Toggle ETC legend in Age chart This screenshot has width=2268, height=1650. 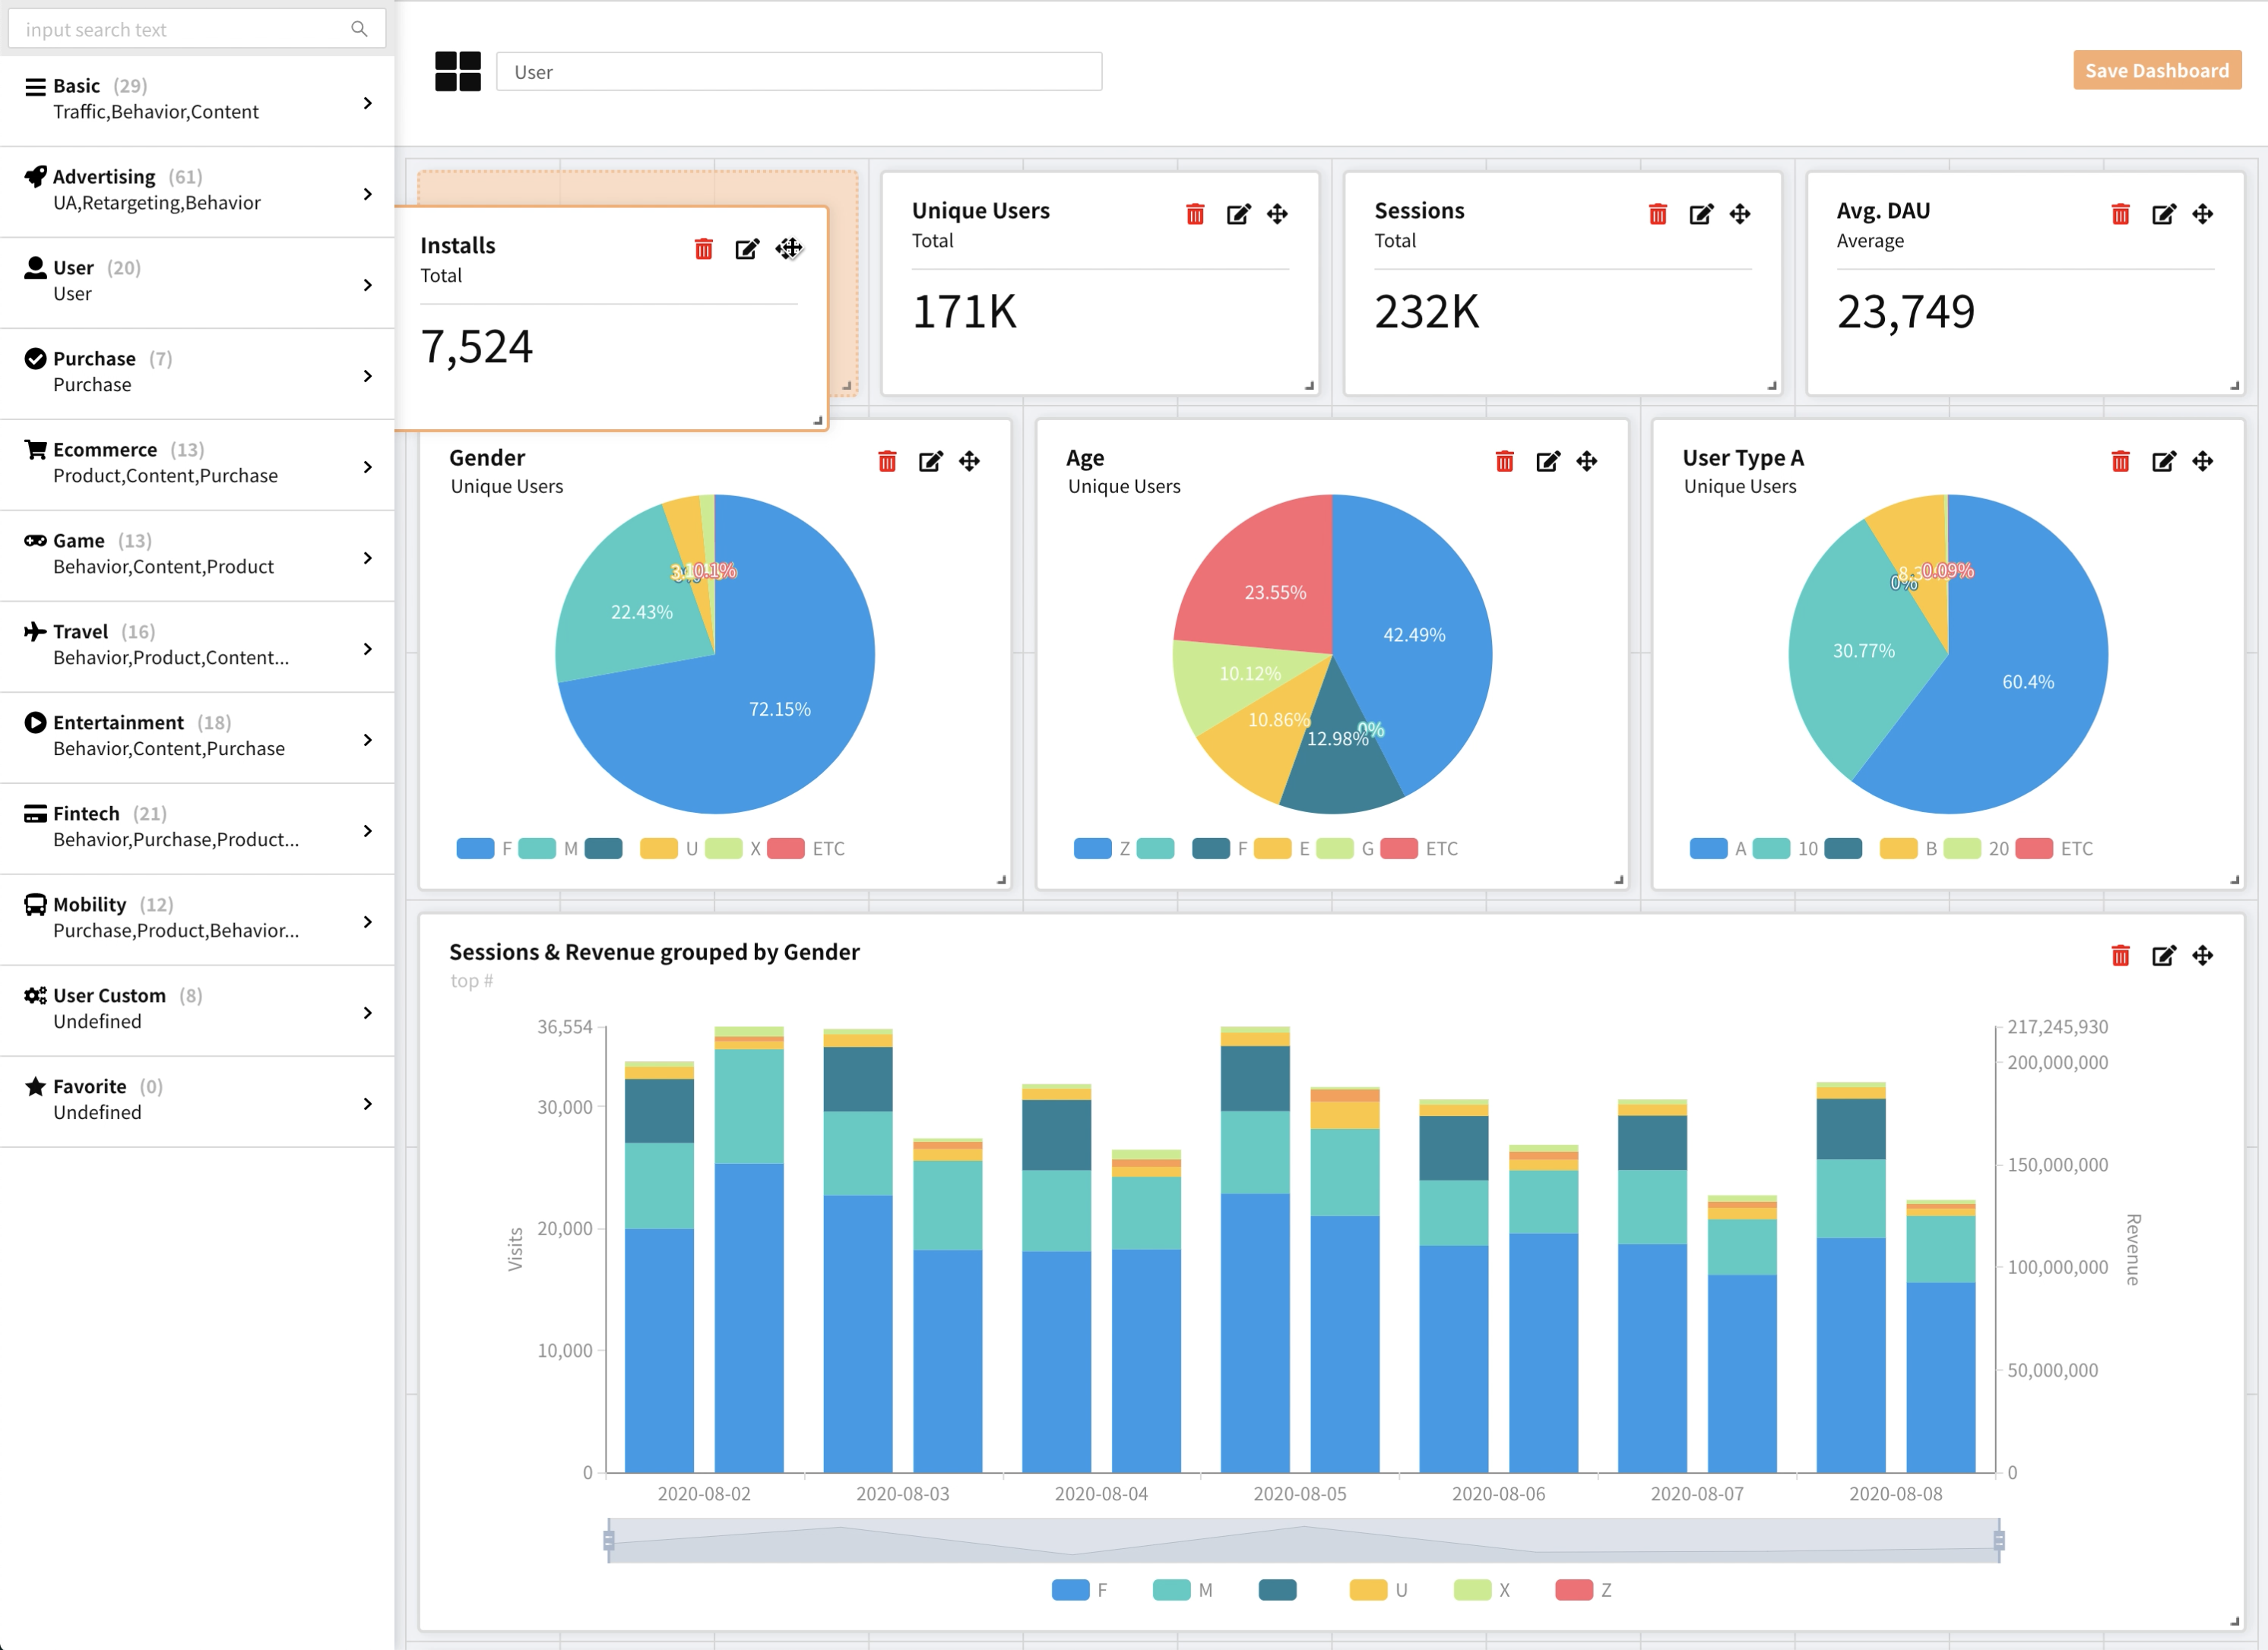pyautogui.click(x=1399, y=849)
